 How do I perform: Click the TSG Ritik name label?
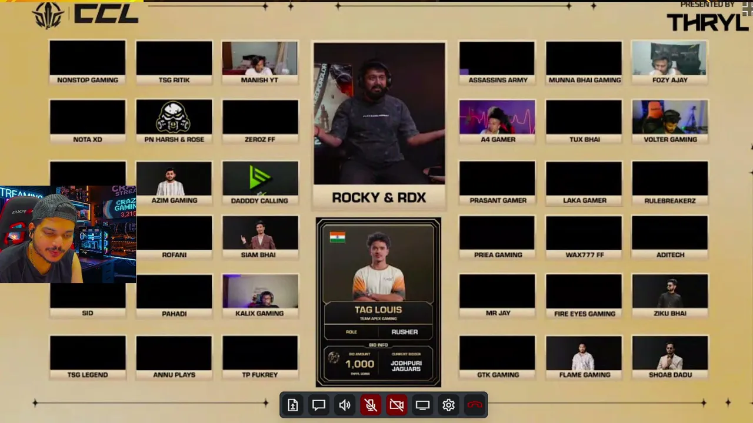174,80
